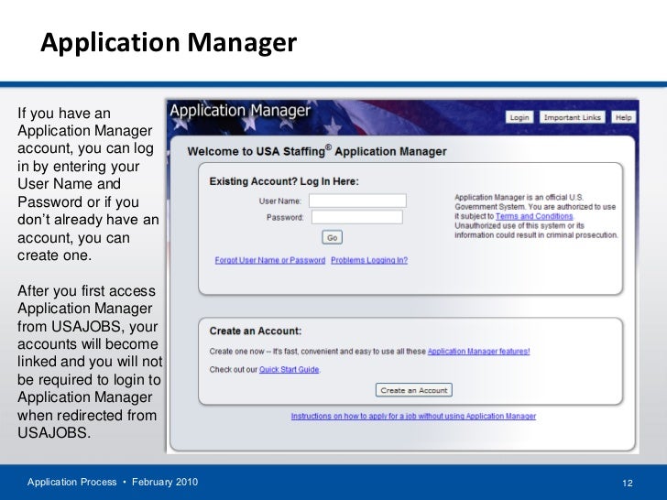This screenshot has width=667, height=500.
Task: Click the Application Process February 2010 footer text
Action: click(111, 482)
